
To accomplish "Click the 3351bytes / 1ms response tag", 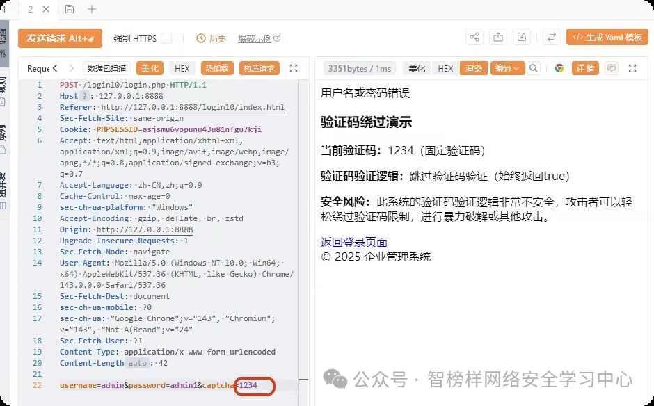I will coord(360,68).
